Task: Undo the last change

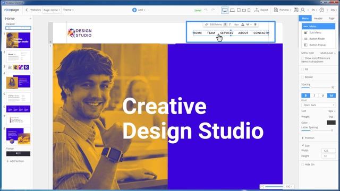Action: coord(206,10)
